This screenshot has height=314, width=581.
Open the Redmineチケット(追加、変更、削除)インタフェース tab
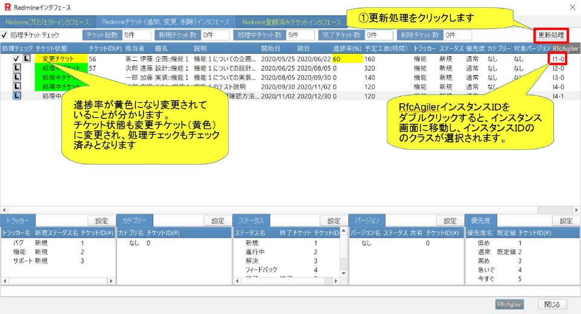[x=166, y=22]
